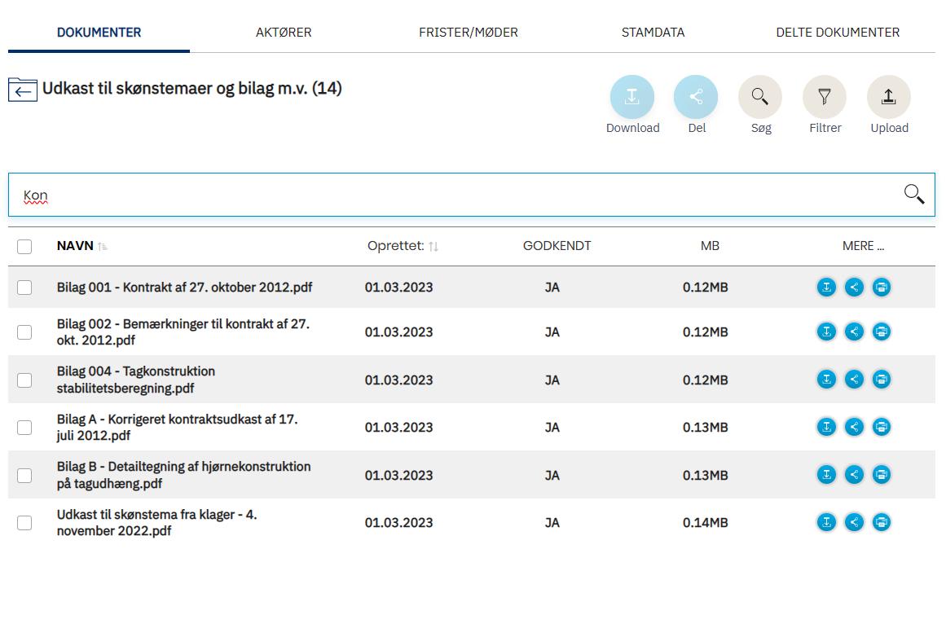This screenshot has width=946, height=628.
Task: Sort by NAVN column arrow
Action: 103,246
